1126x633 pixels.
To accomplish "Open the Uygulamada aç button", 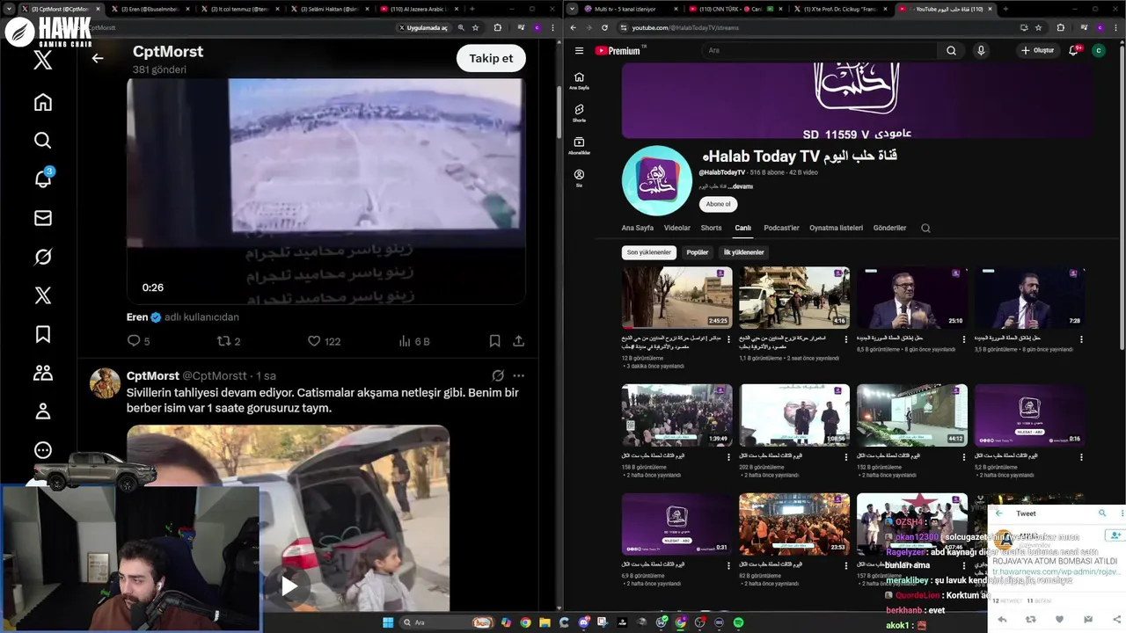I will (x=423, y=27).
